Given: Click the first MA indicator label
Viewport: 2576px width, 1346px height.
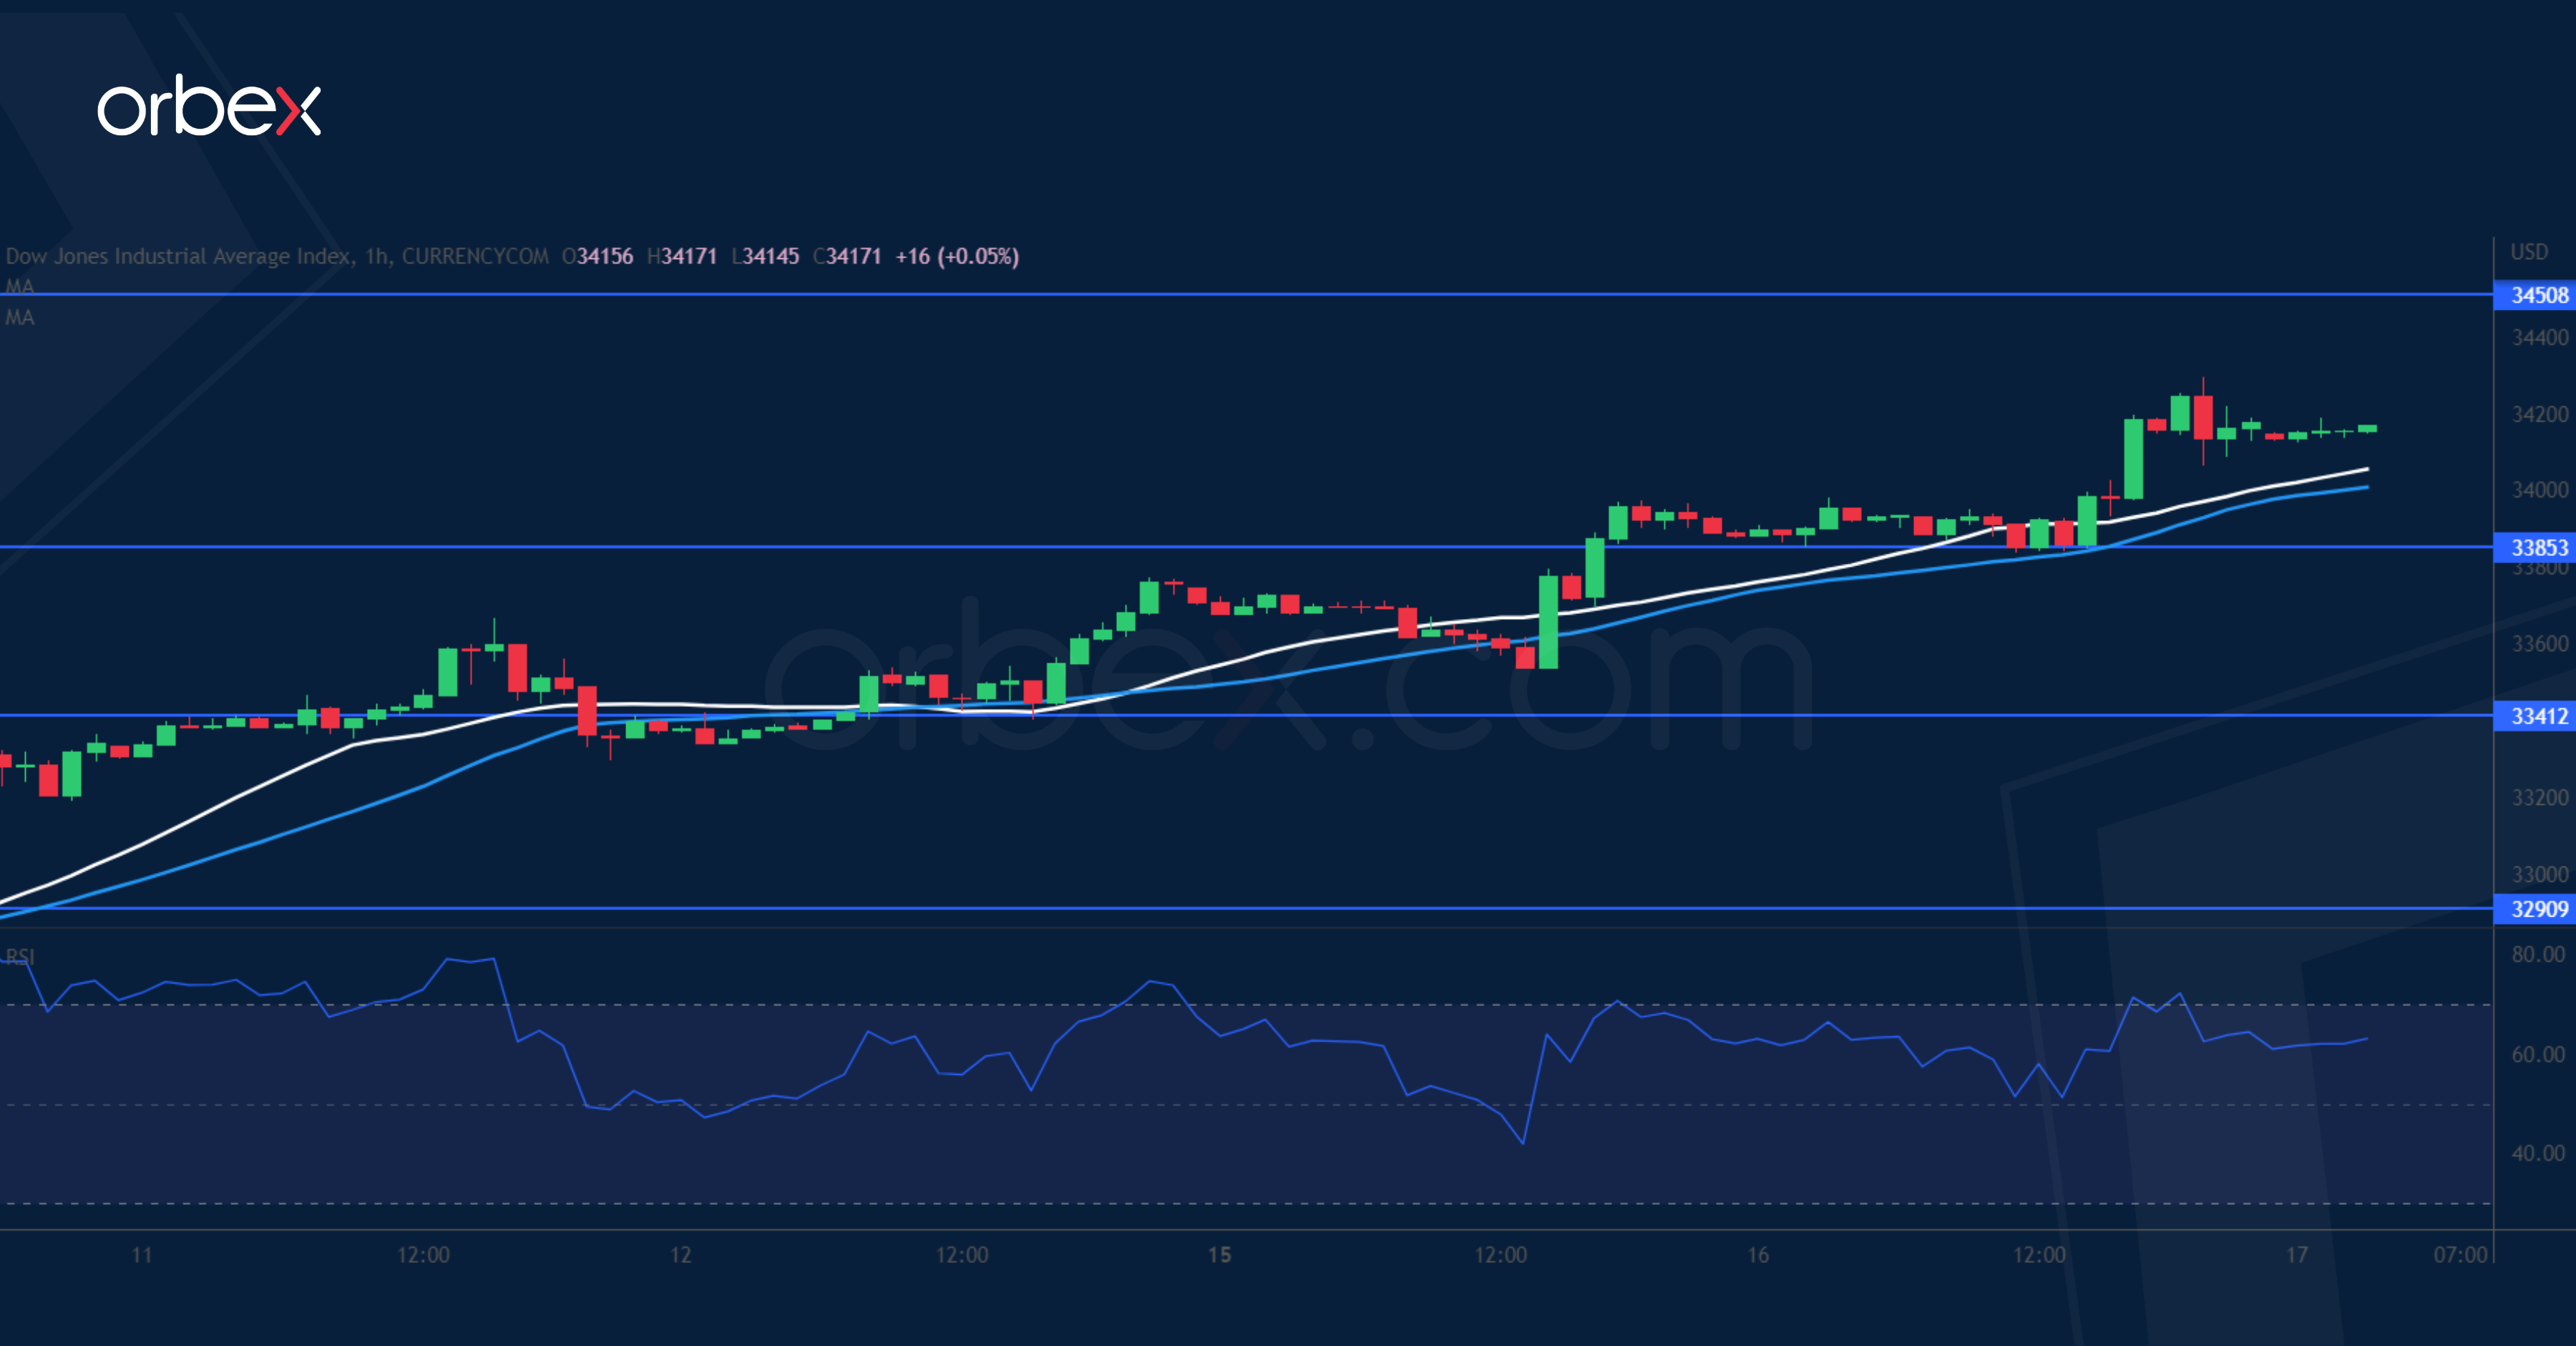Looking at the screenshot, I should click(x=19, y=286).
